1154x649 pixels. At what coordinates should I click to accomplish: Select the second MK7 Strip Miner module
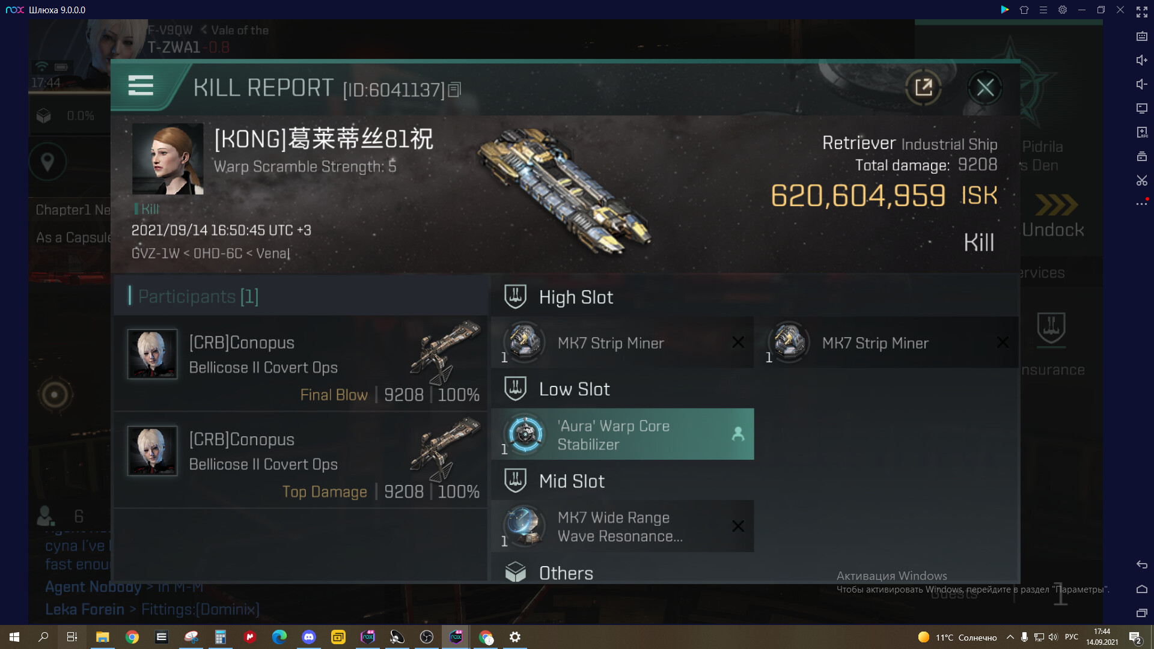[x=887, y=343]
